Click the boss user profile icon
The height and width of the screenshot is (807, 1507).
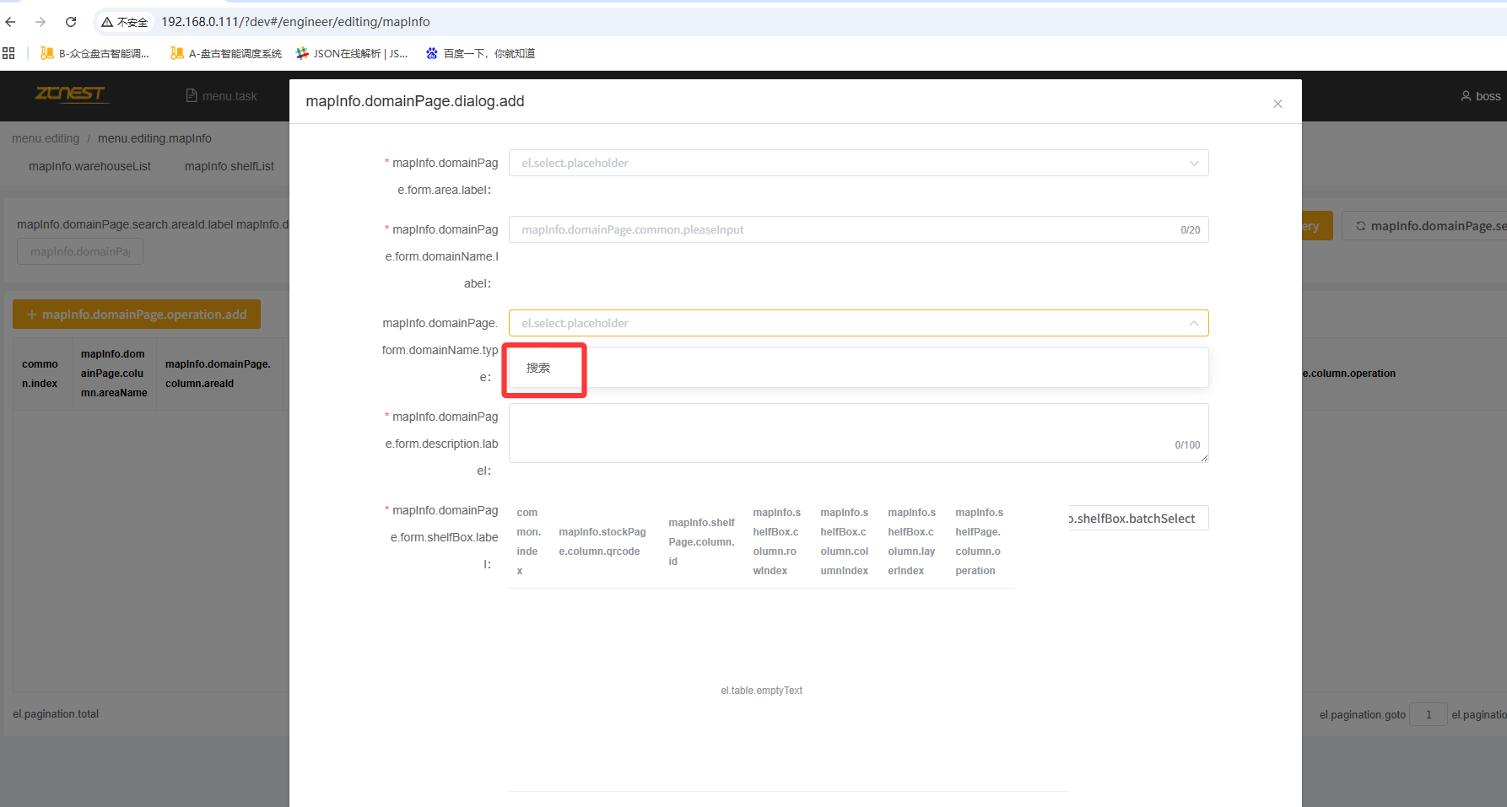pos(1466,96)
